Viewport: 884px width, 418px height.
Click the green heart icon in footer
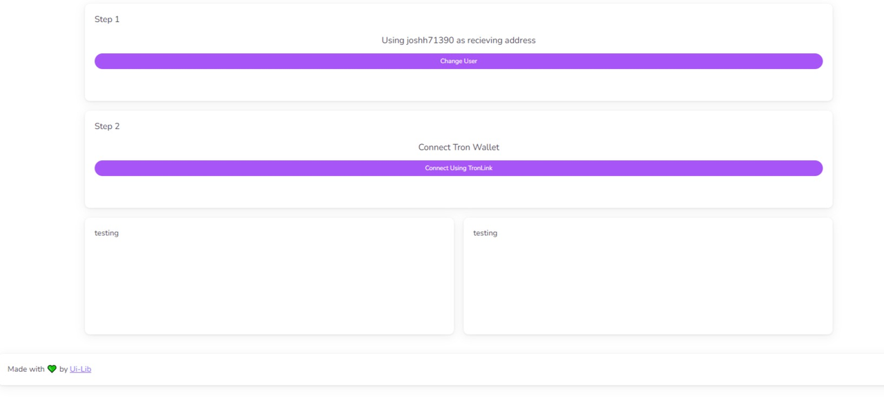[52, 369]
